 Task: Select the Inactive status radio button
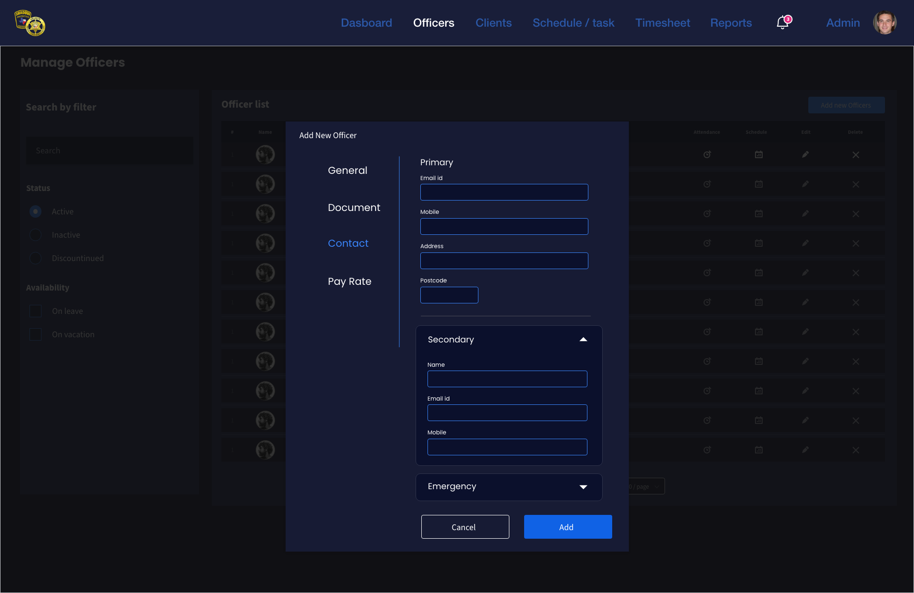(36, 235)
